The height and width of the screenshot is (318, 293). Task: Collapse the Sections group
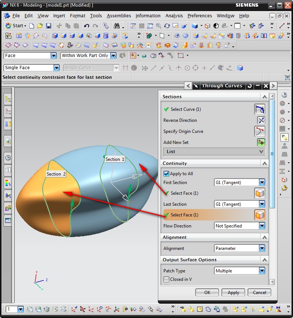(x=264, y=97)
